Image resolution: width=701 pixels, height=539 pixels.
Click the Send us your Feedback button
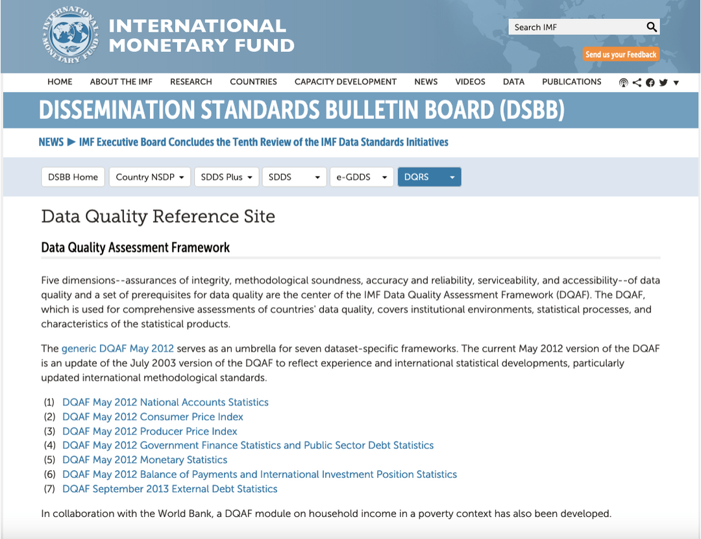click(x=621, y=55)
